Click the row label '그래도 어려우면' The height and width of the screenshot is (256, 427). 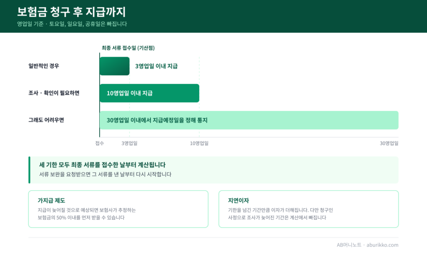click(x=46, y=120)
